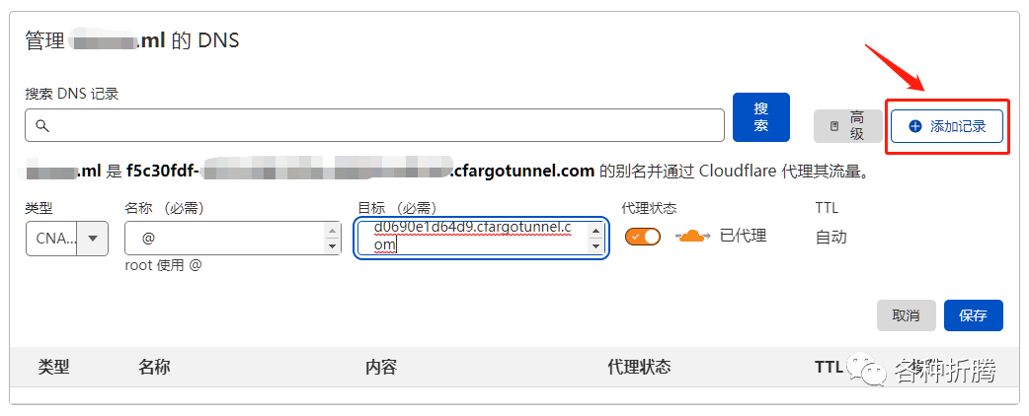The height and width of the screenshot is (416, 1029).
Task: Click the 名称 name input with @
Action: 233,239
